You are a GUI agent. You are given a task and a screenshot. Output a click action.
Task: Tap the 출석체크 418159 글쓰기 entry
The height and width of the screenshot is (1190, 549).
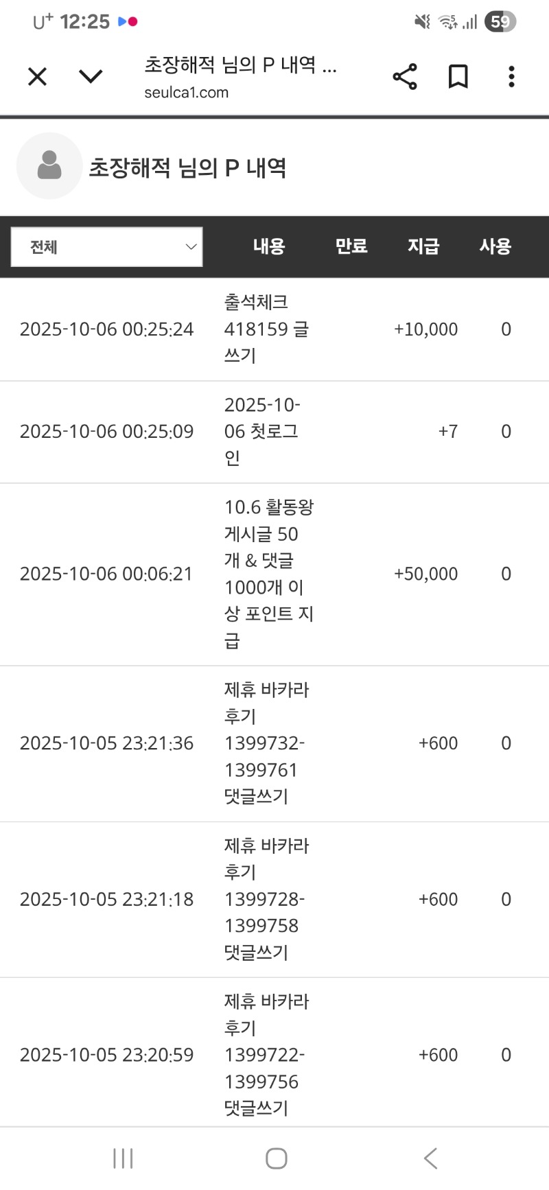(266, 329)
